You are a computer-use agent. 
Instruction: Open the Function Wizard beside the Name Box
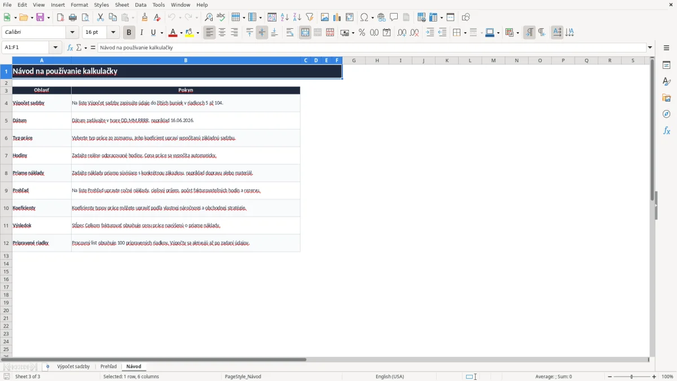pyautogui.click(x=71, y=48)
